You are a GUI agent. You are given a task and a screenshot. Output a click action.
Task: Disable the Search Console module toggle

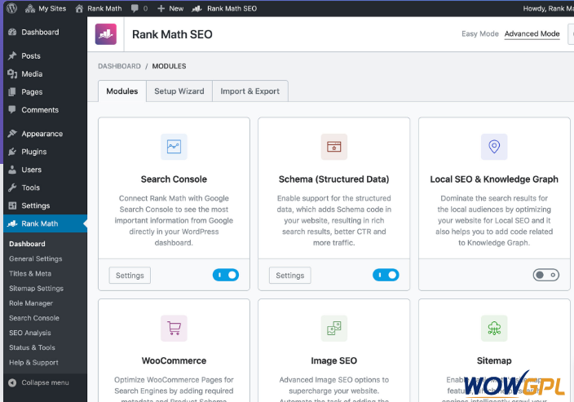[226, 275]
